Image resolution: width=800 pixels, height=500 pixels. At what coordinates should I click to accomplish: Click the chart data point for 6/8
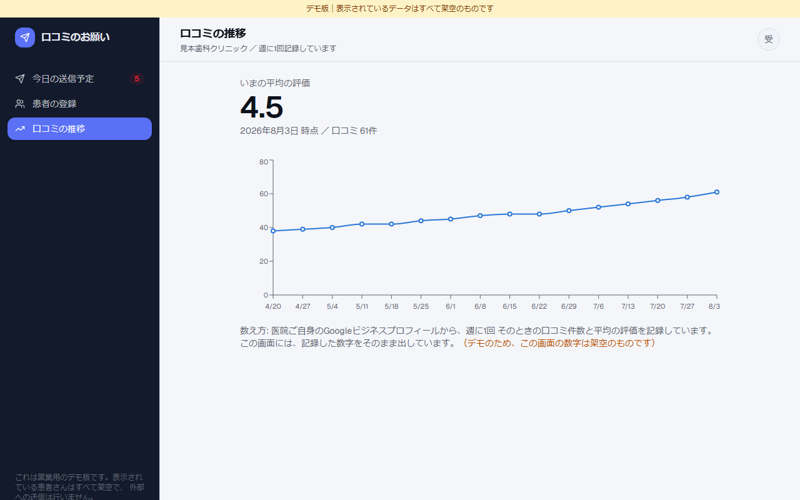click(x=480, y=216)
